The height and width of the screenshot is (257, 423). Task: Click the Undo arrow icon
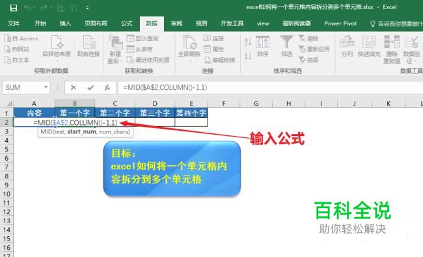pos(27,8)
